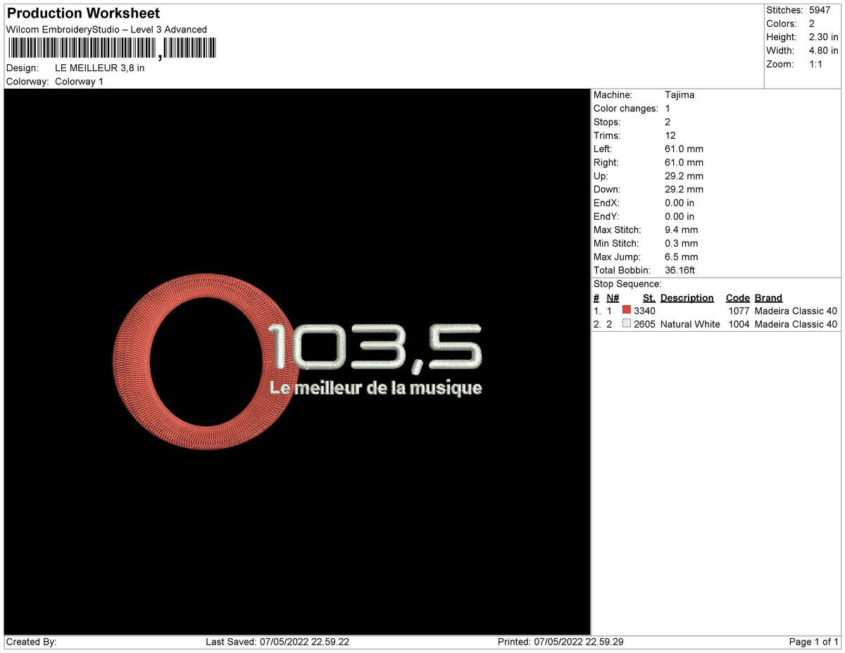Click the Total Bobbin value 36.16ft
This screenshot has width=845, height=653.
click(x=680, y=270)
